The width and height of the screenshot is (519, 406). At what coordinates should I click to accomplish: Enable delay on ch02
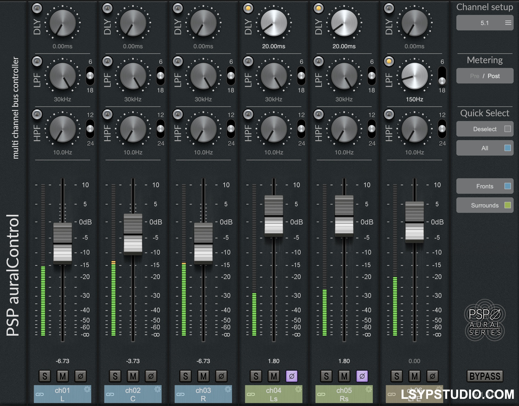click(x=107, y=8)
